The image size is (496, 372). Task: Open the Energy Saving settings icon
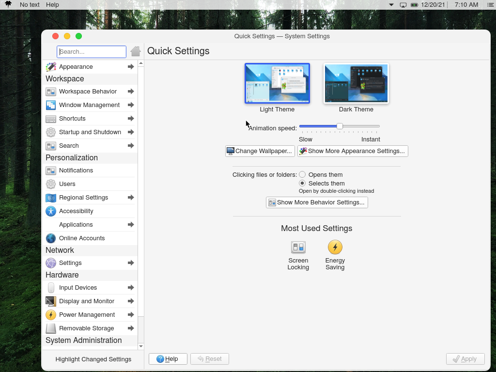coord(335,247)
